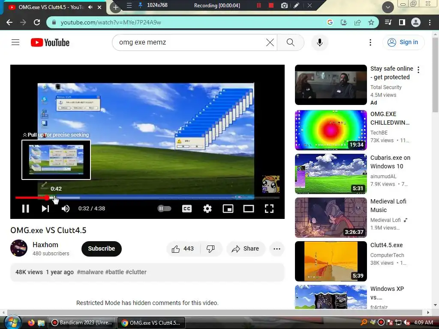Open media control icon in toolbar
This screenshot has width=439, height=329.
pos(388,22)
